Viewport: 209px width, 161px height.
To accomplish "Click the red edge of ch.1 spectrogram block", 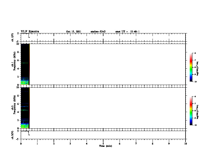I will point(30,64).
